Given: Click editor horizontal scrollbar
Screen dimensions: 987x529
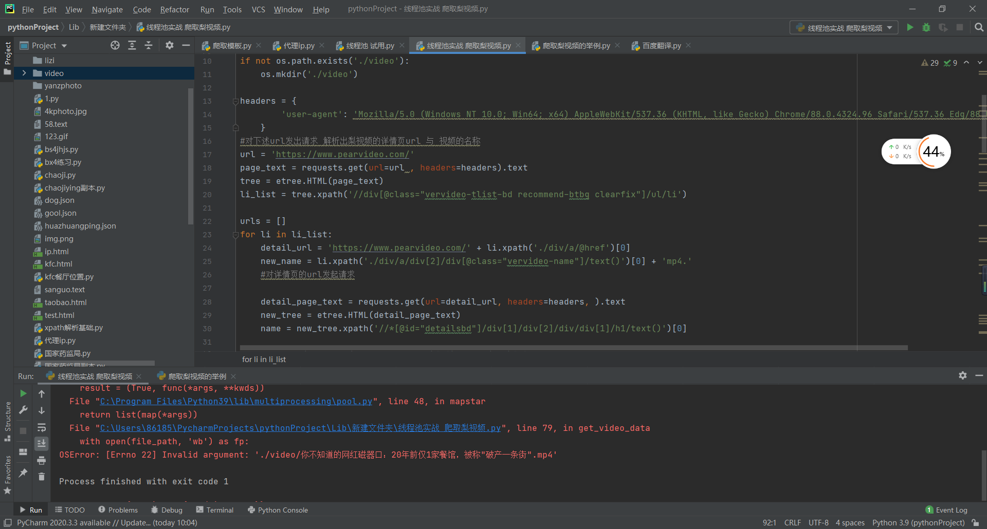Looking at the screenshot, I should coord(574,348).
